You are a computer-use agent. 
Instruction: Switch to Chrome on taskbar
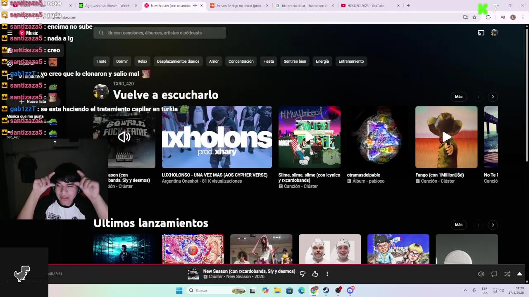(x=314, y=290)
